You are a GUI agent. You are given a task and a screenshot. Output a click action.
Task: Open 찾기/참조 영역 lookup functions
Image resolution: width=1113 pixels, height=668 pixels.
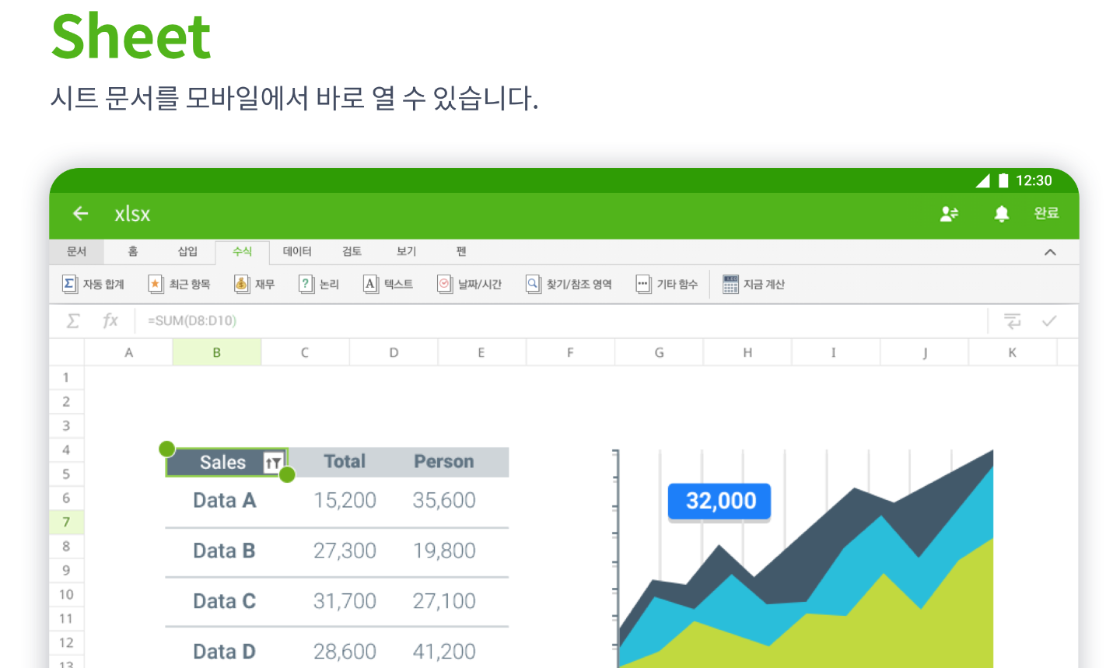coord(569,284)
